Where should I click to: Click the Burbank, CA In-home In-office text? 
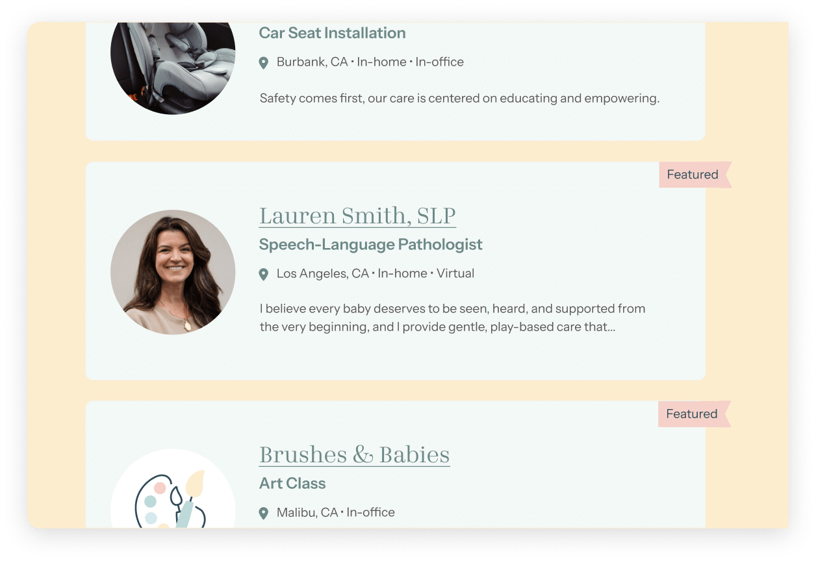pyautogui.click(x=370, y=62)
